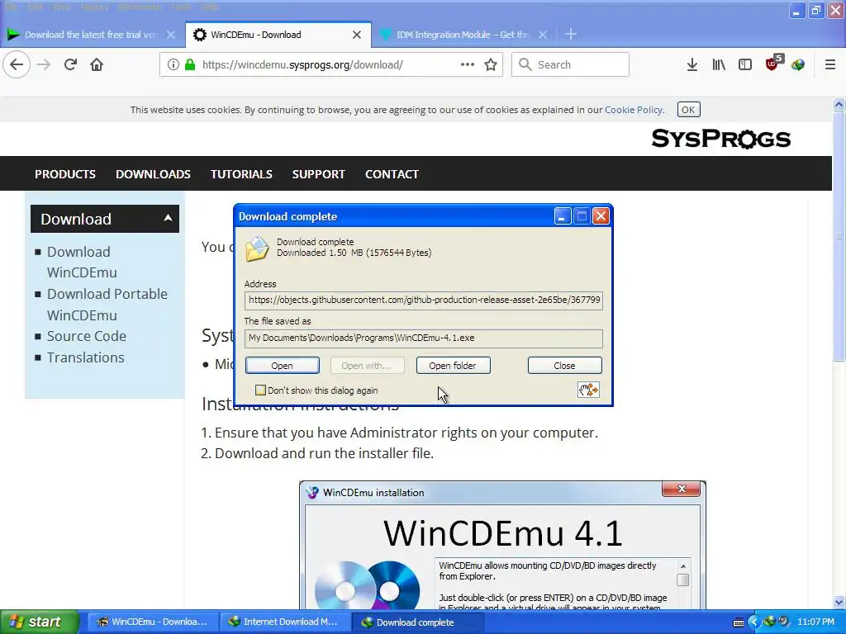
Task: Open the Firefox hamburger menu
Action: coord(830,64)
